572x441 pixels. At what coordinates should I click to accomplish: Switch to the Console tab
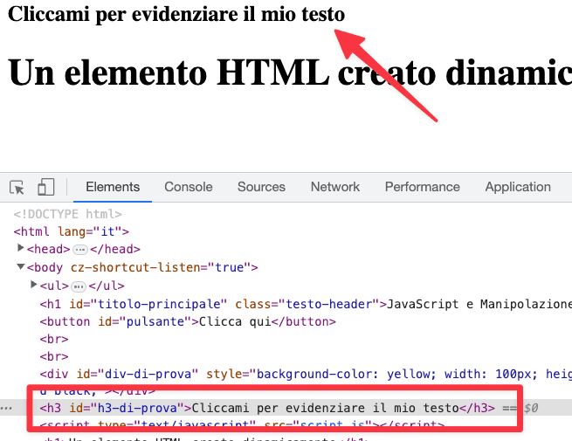pos(189,187)
